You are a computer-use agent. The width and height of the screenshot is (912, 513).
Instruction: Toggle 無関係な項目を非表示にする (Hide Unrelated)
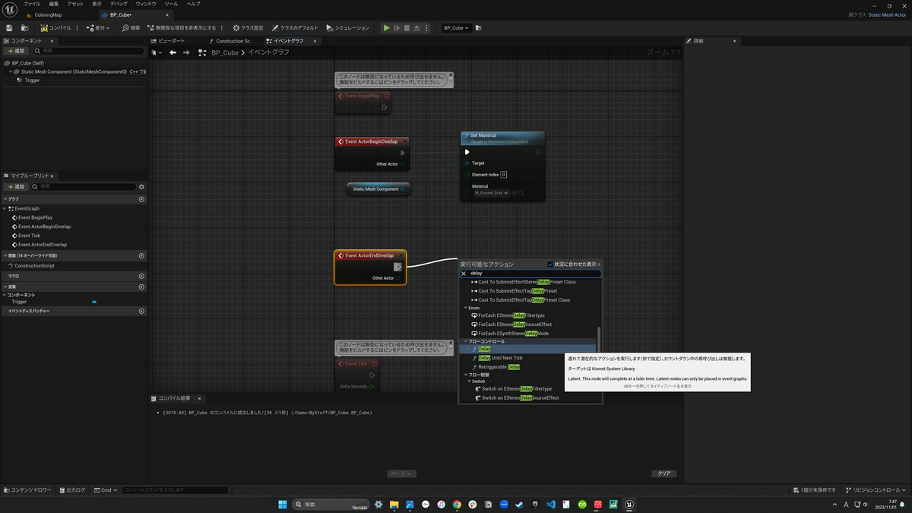(181, 28)
